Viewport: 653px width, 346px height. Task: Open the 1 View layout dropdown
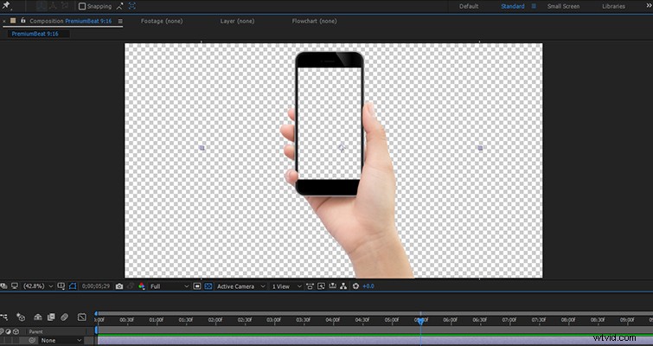tap(286, 286)
